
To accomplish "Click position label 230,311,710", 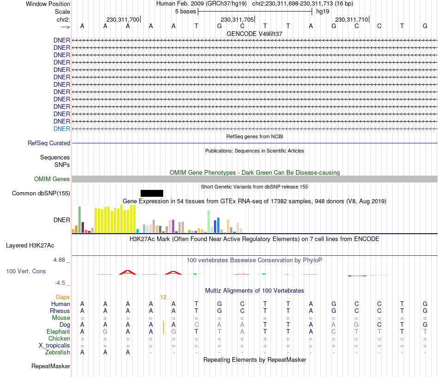I will [x=351, y=19].
